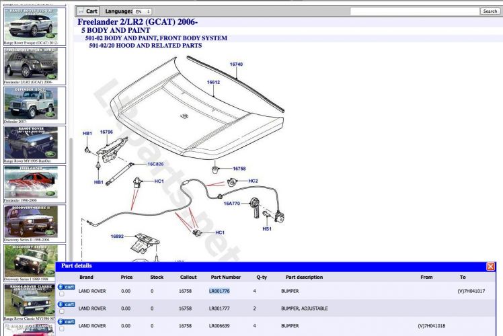The image size is (503, 336).
Task: Open the Cart button in top bar
Action: (88, 11)
